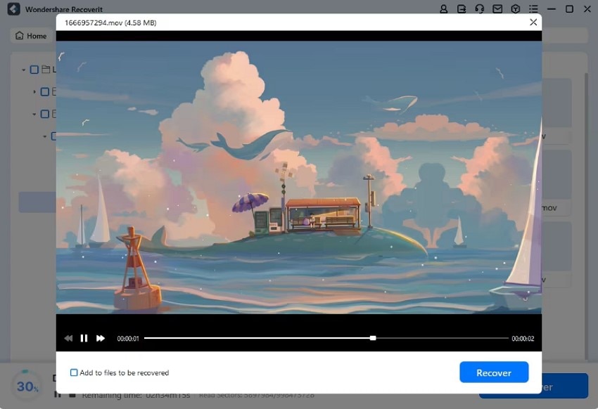
Task: Open the sign-in/export icon in title bar
Action: coord(462,8)
